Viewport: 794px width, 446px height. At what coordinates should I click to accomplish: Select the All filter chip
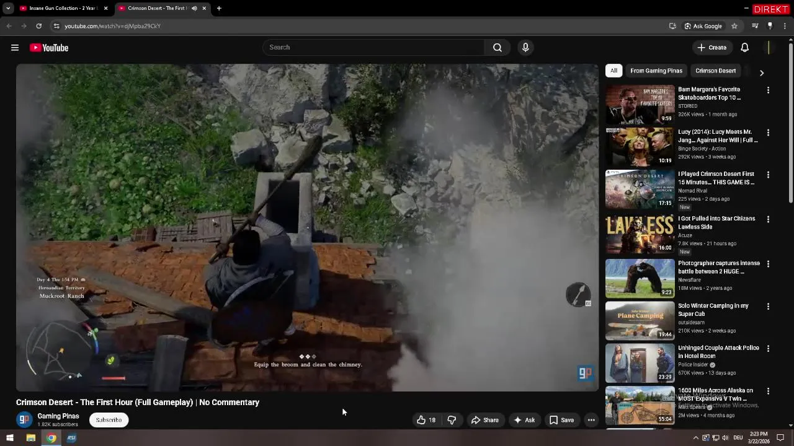[613, 71]
